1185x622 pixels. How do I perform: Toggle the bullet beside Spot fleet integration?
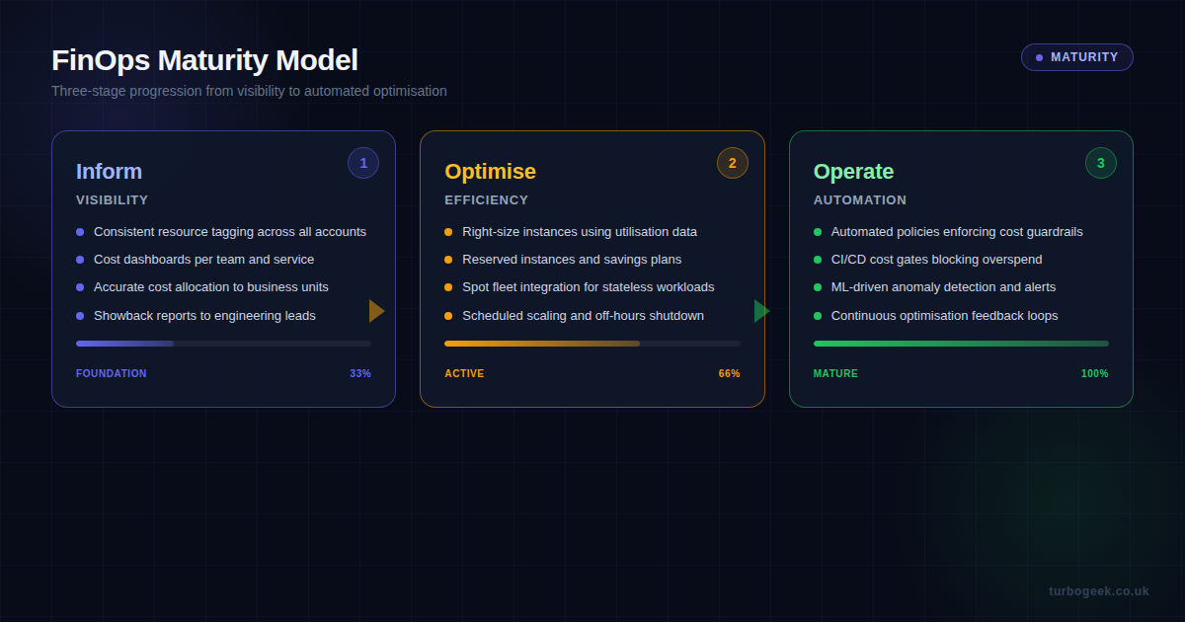(x=449, y=286)
